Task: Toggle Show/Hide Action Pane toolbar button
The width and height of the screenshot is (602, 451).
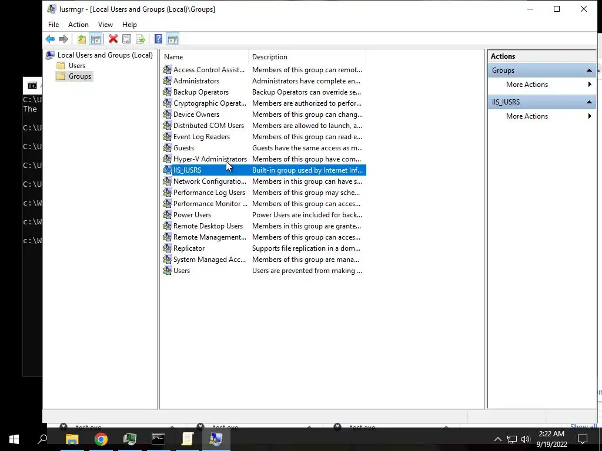Action: point(173,39)
